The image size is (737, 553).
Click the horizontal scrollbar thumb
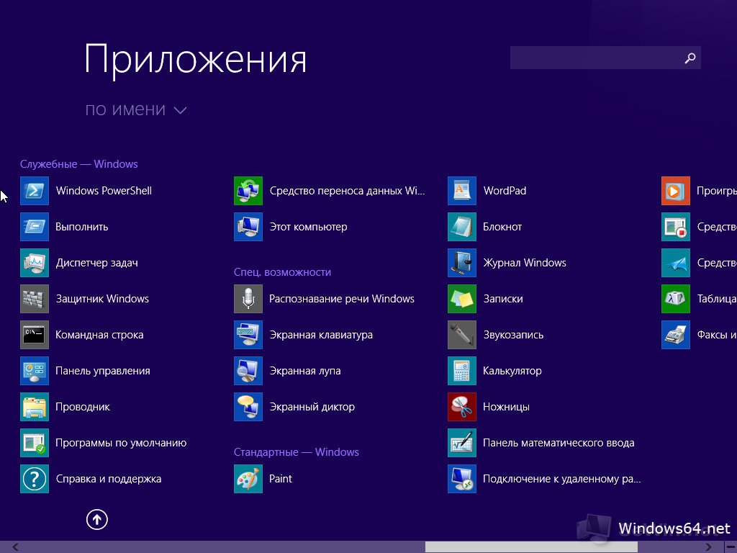pos(531,547)
